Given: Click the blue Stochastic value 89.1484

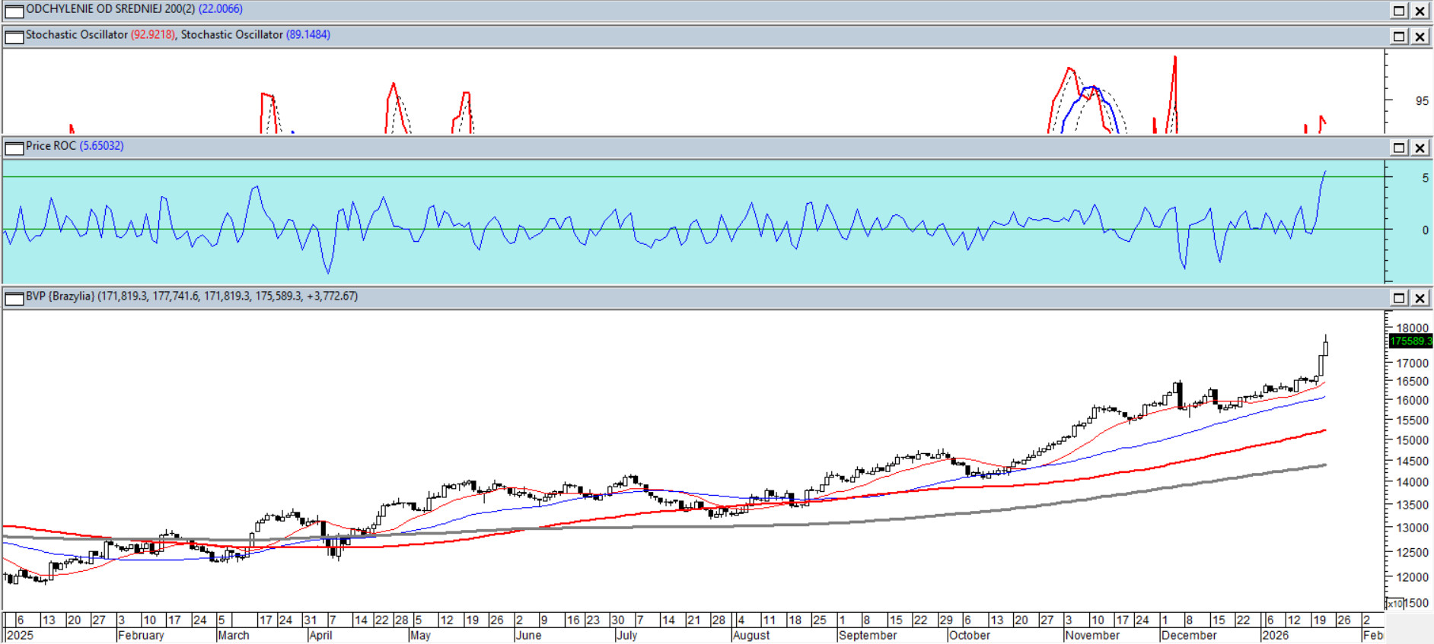Looking at the screenshot, I should 308,35.
